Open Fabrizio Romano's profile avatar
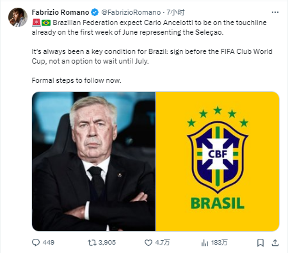 pyautogui.click(x=18, y=17)
